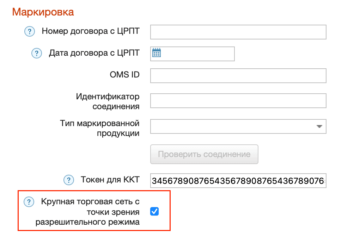Select the "Токен для ККТ" text field

[x=238, y=180]
